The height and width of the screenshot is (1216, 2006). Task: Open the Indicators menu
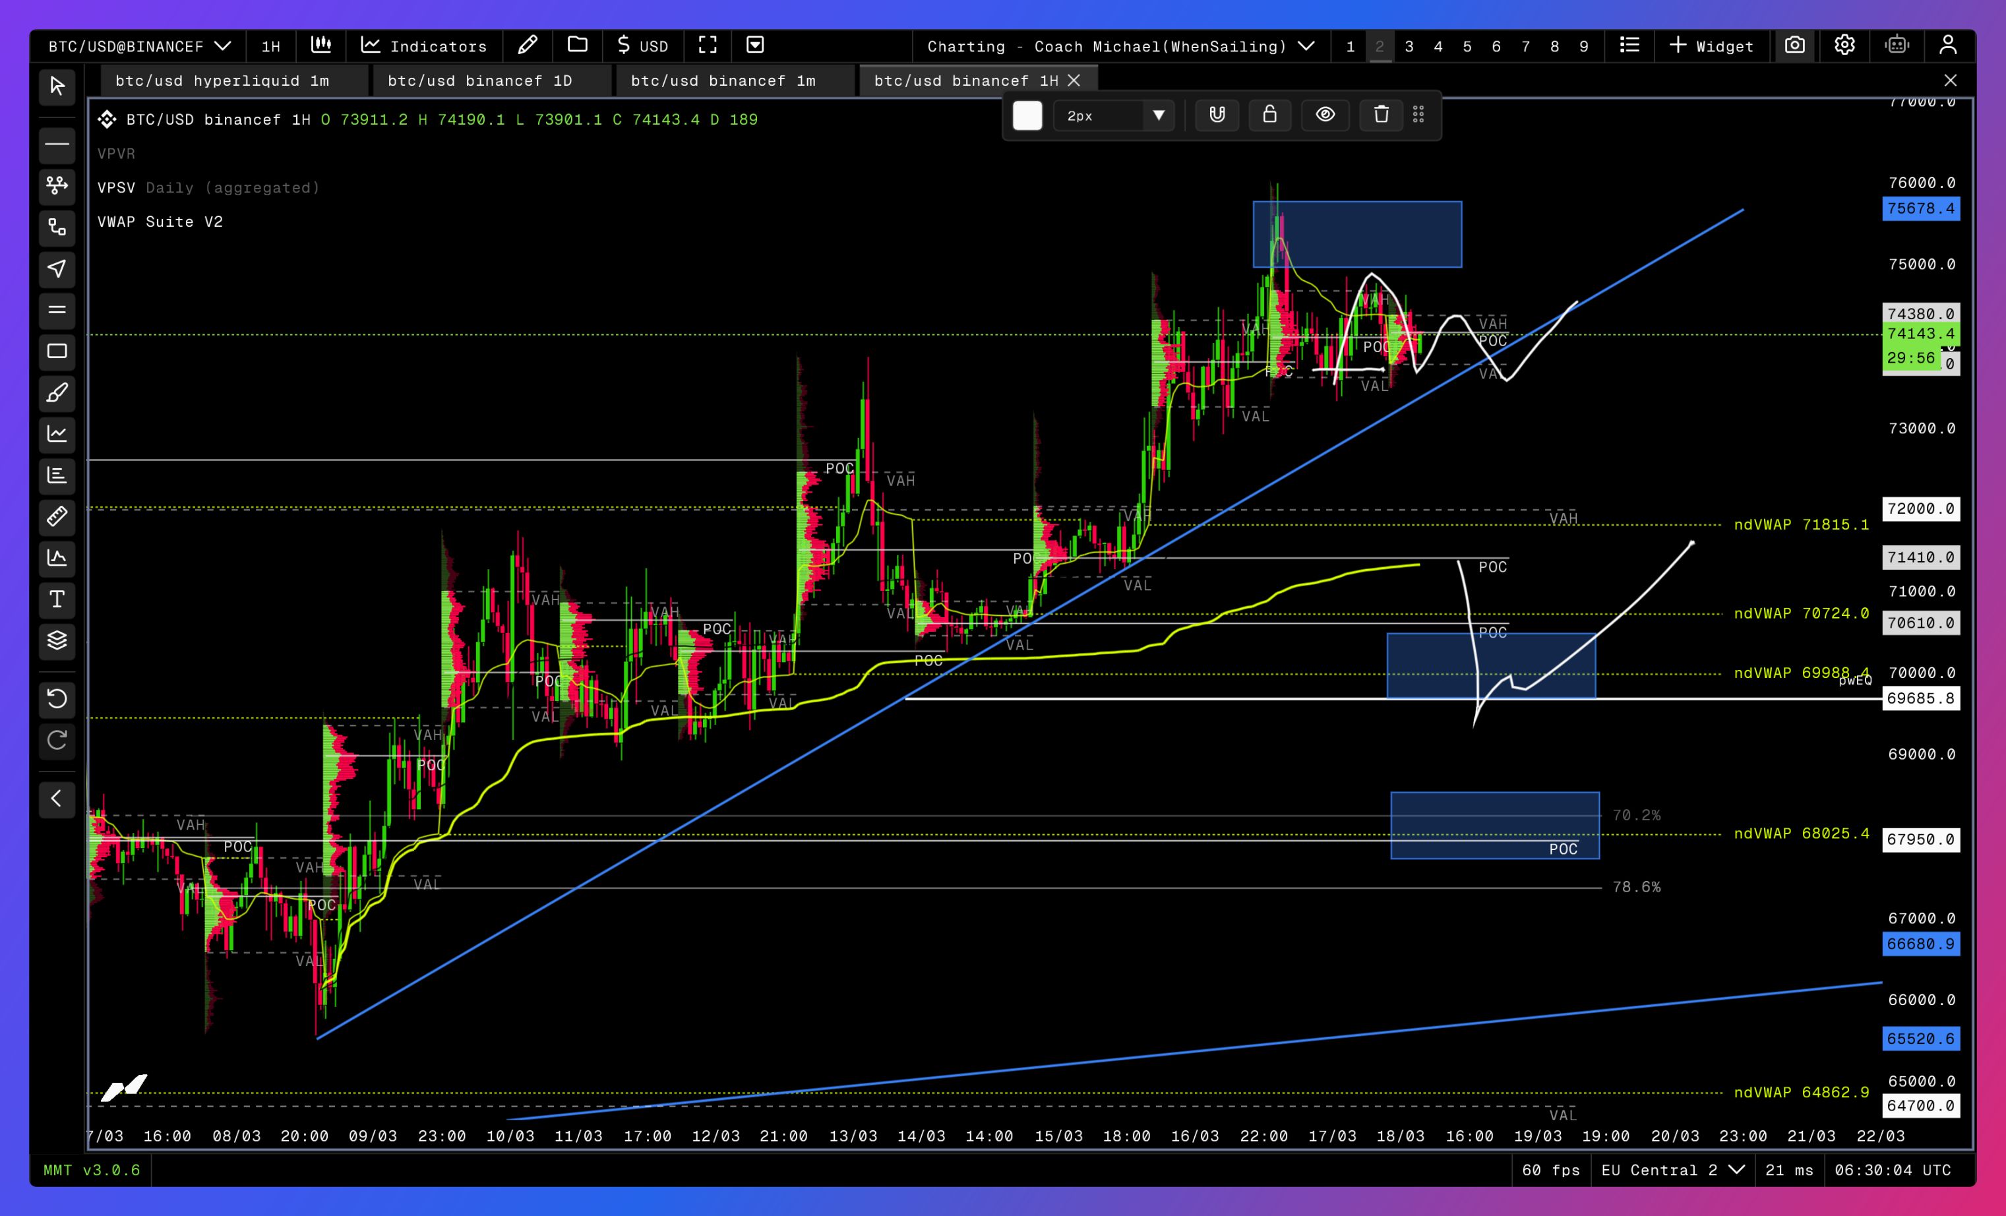(424, 46)
